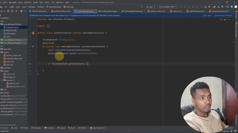Open the Refactor menu
238x133 pixels.
coord(28,3)
